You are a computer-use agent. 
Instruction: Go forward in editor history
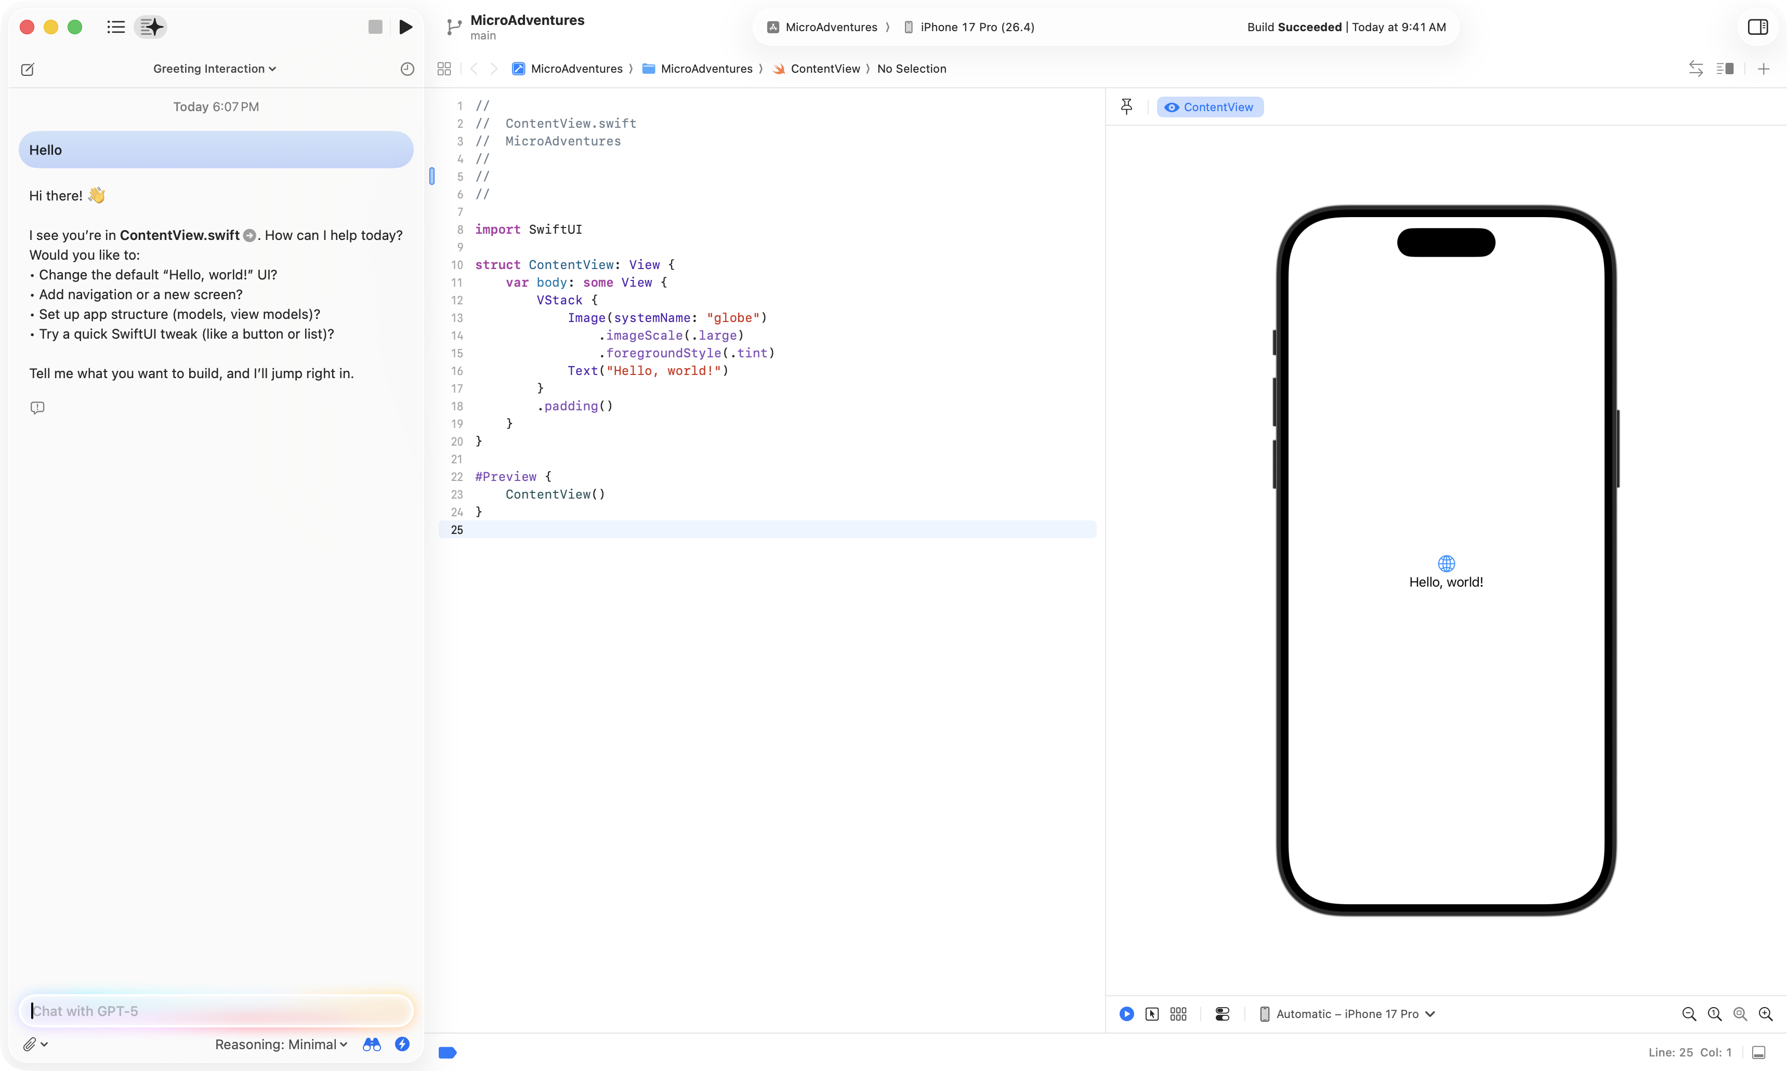click(494, 69)
